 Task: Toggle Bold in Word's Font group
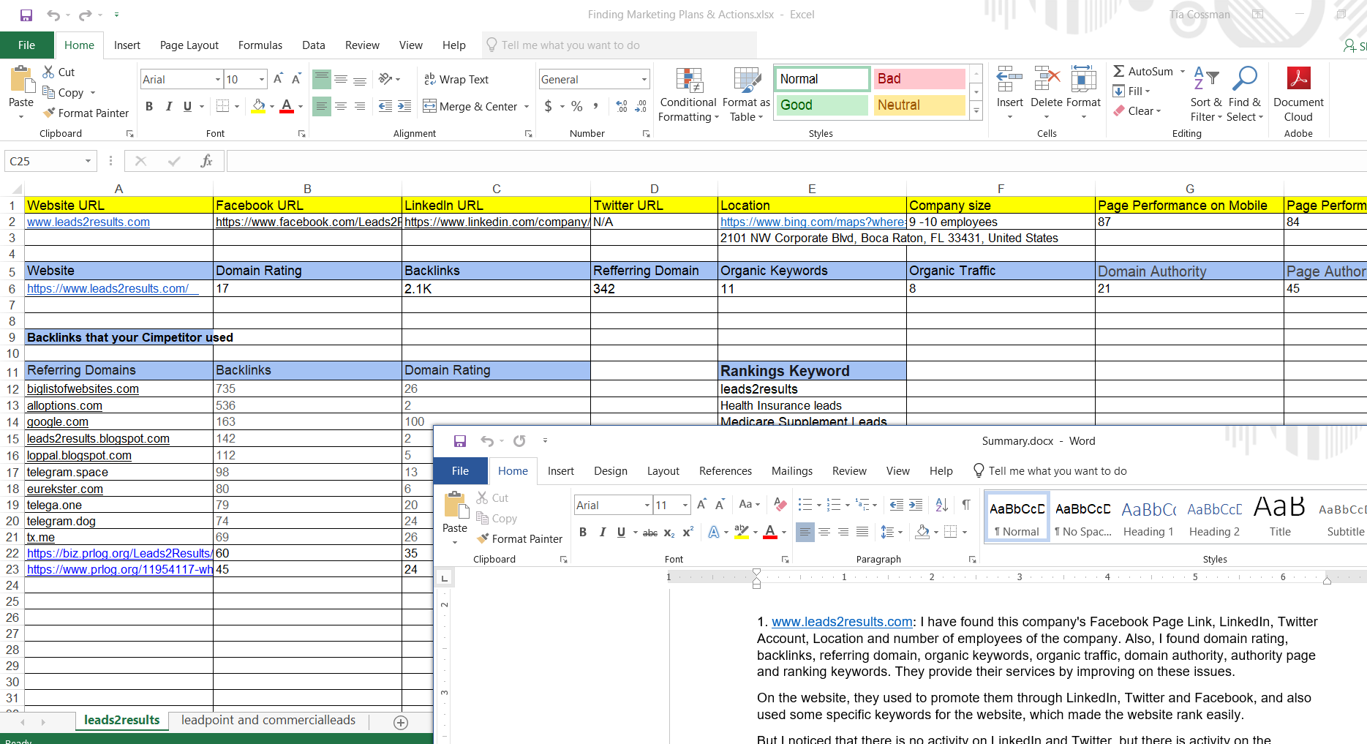(x=583, y=532)
